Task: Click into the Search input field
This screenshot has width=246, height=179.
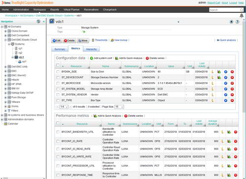Action: 224,10
